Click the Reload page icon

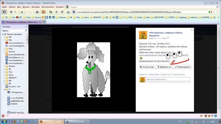point(62,12)
